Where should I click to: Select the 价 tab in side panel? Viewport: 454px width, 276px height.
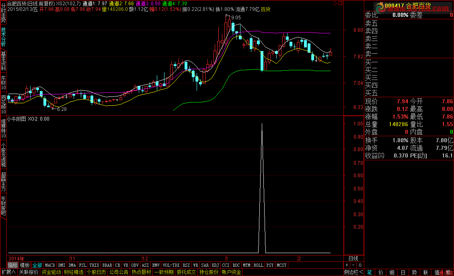[x=381, y=272]
